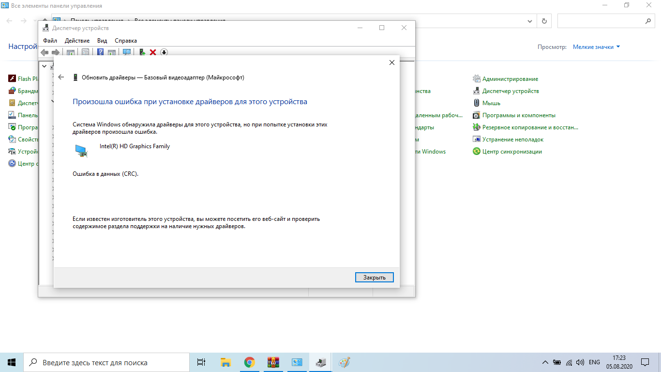Open the Мышь item in Control Panel

coord(491,103)
